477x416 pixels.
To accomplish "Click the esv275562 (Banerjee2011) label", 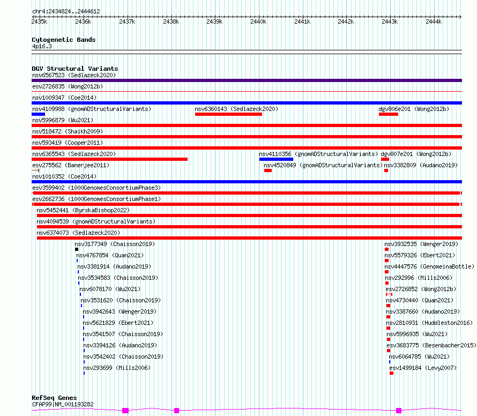I will (x=71, y=165).
